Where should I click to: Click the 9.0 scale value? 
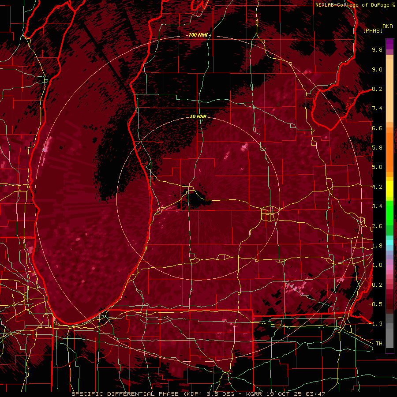[x=377, y=69]
